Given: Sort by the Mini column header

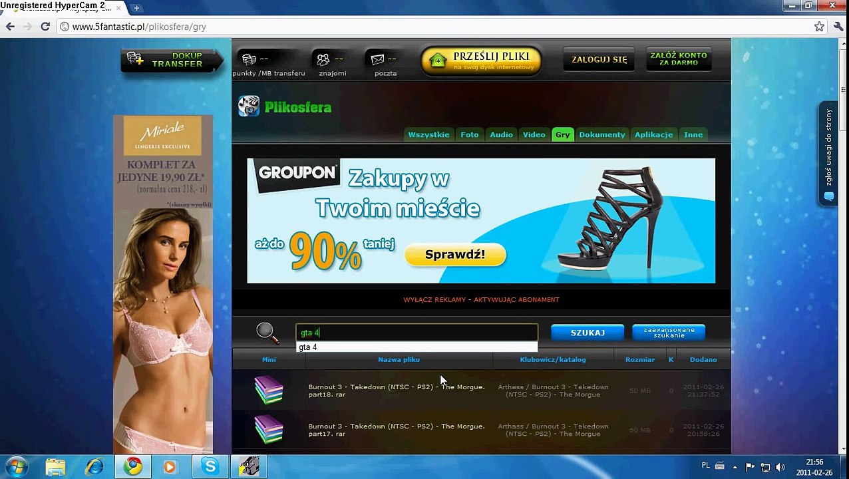Looking at the screenshot, I should coord(269,359).
